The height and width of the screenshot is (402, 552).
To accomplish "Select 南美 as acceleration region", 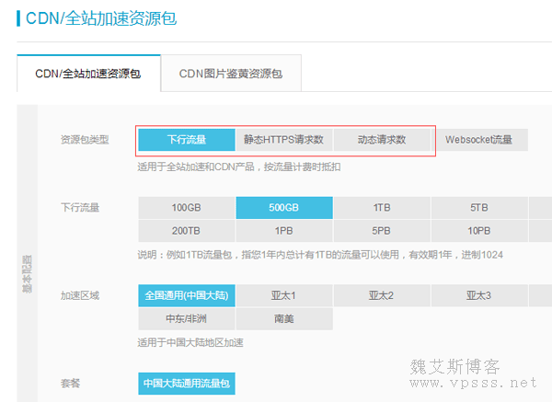I will point(283,319).
